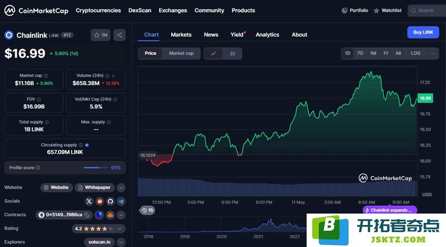The height and width of the screenshot is (247, 446).
Task: Click the share icon beside the star
Action: click(x=119, y=35)
